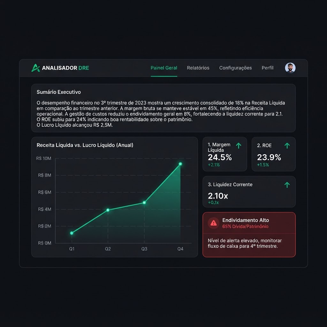Click the Q4 axis label

point(180,249)
